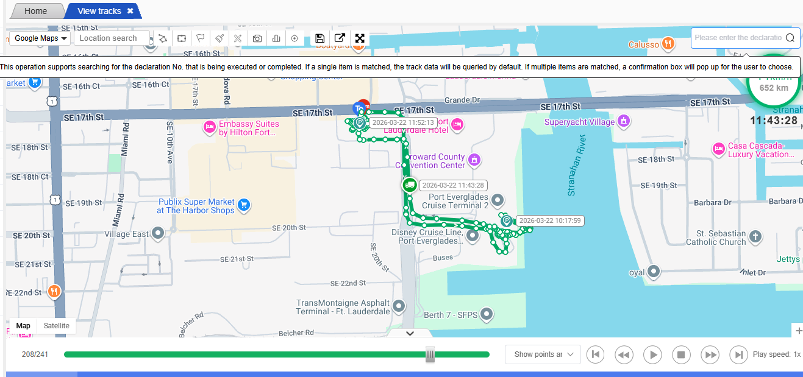
Task: Toggle fullscreen map view
Action: pos(360,38)
